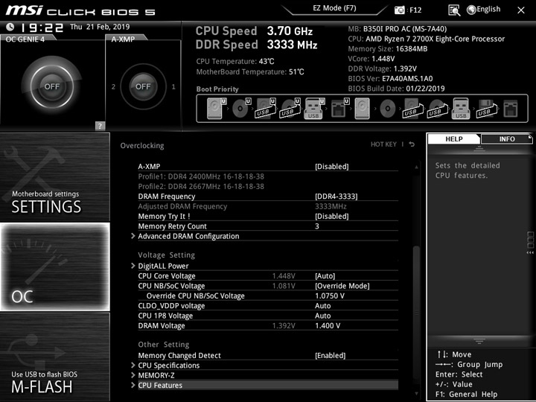Click the settings list scrollbar thumb

click(416, 314)
